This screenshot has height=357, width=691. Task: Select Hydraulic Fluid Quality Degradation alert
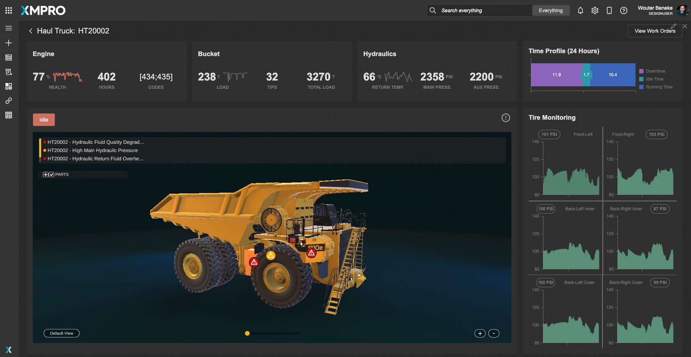click(x=95, y=142)
